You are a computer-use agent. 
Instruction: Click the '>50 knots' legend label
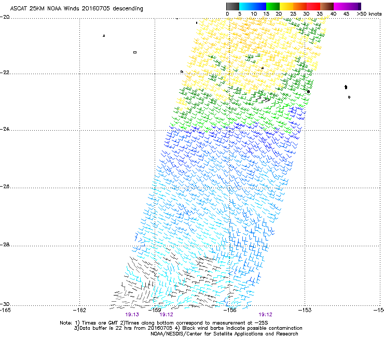coord(369,14)
